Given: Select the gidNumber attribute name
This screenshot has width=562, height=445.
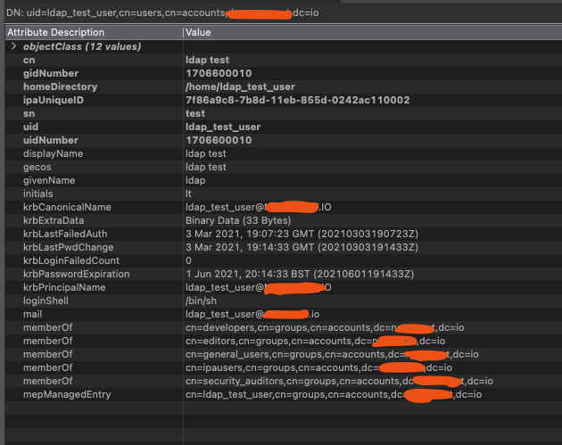Looking at the screenshot, I should (51, 73).
